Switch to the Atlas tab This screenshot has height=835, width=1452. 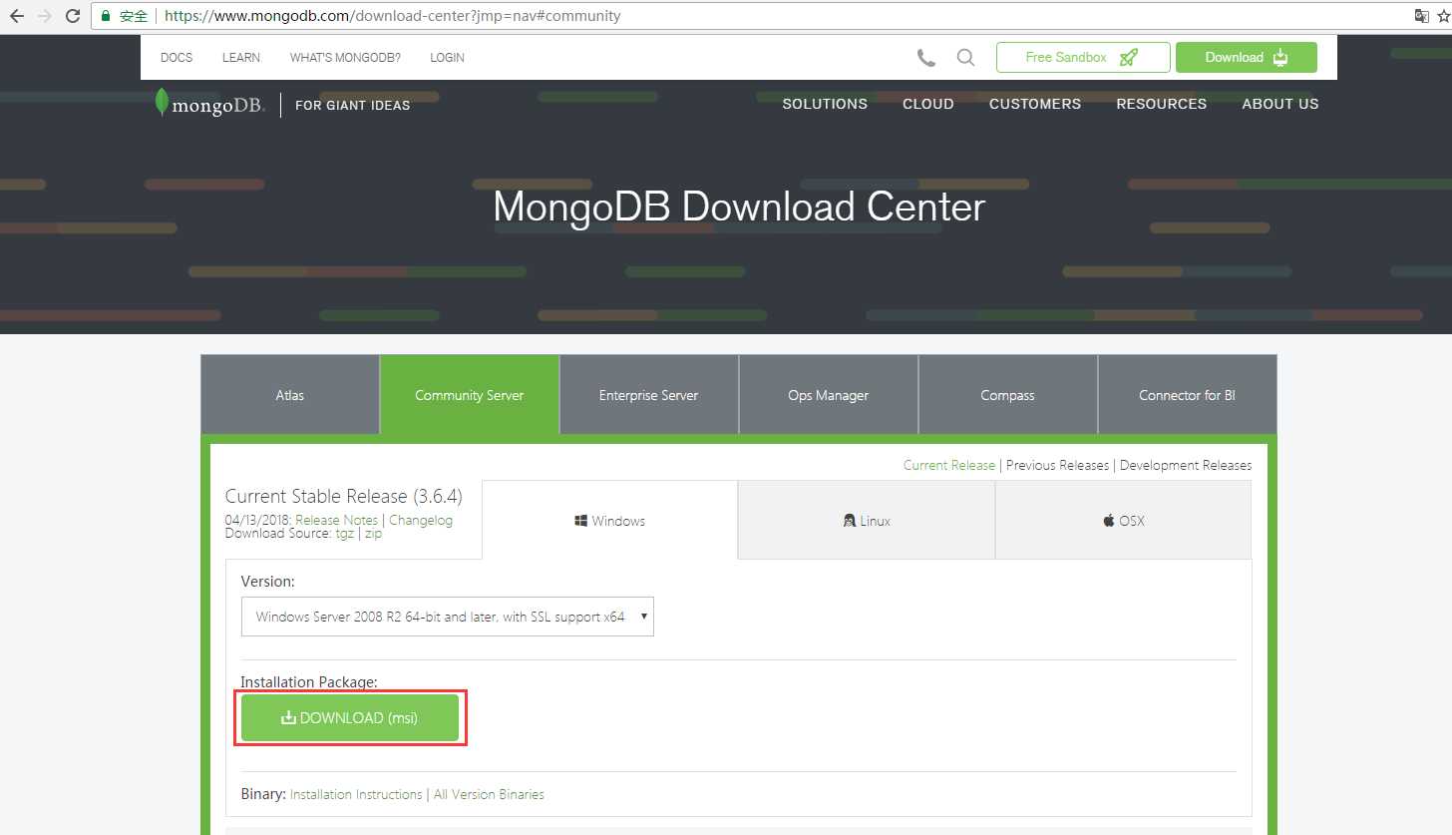[290, 395]
